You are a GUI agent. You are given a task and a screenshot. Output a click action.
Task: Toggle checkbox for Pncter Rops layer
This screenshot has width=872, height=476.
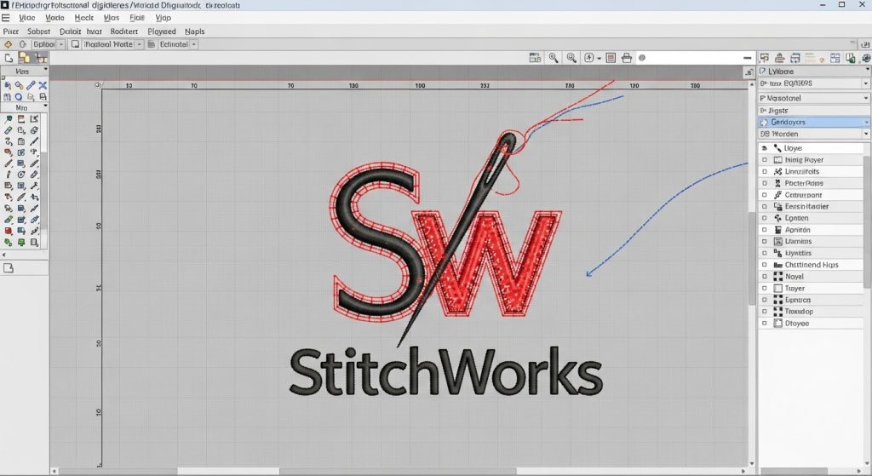click(765, 183)
